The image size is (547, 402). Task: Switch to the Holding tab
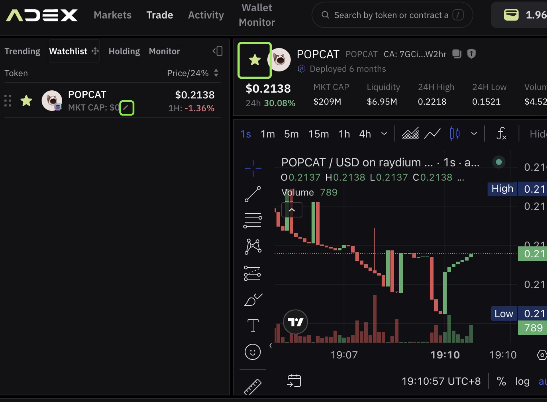coord(124,51)
